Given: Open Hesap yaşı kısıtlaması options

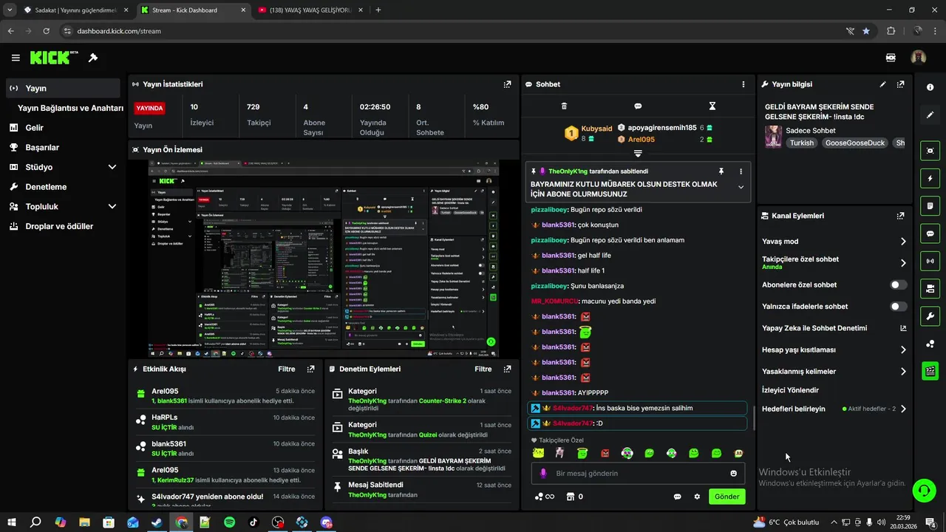Looking at the screenshot, I should coord(903,350).
